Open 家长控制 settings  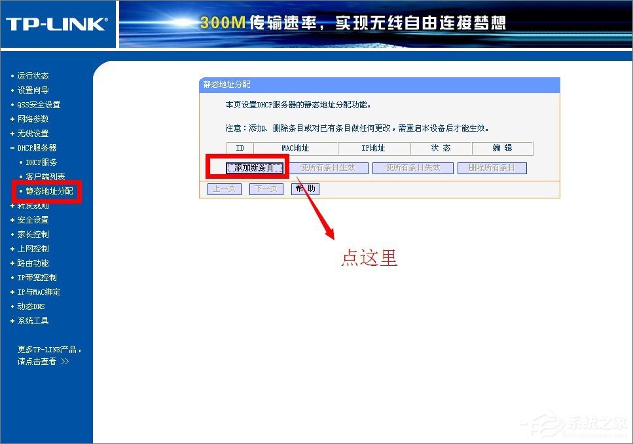33,234
